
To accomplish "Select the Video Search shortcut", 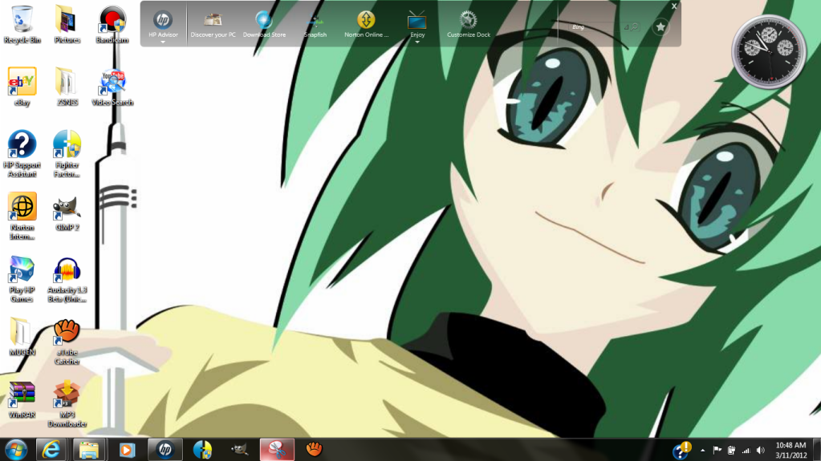I will tap(112, 87).
